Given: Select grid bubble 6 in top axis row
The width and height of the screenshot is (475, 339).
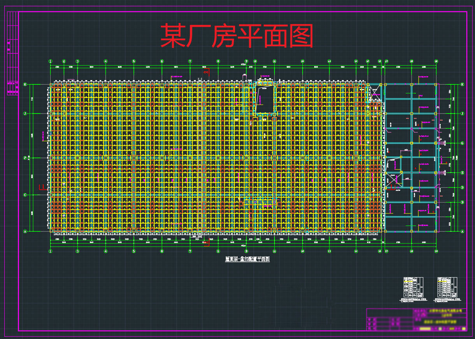Looking at the screenshot, I should (x=162, y=61).
